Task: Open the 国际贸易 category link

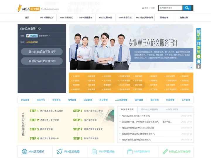Action: pos(154,100)
